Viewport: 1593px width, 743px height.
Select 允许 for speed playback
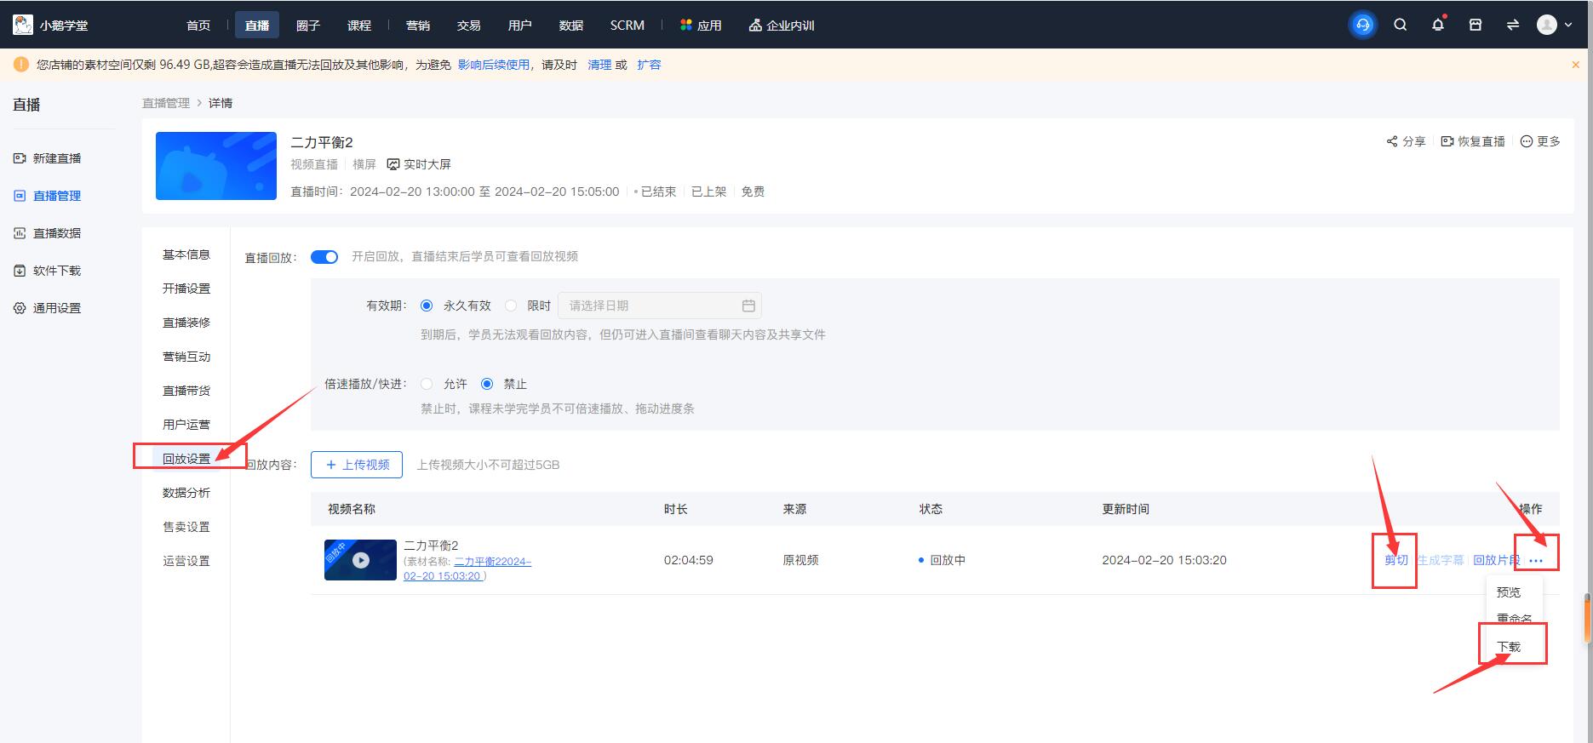(x=427, y=384)
